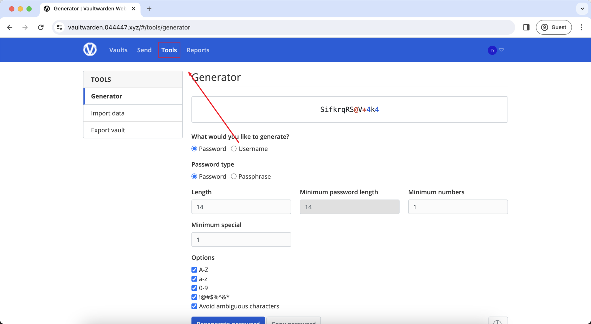Image resolution: width=591 pixels, height=324 pixels.
Task: Open the tab search chevron at top right
Action: point(582,9)
